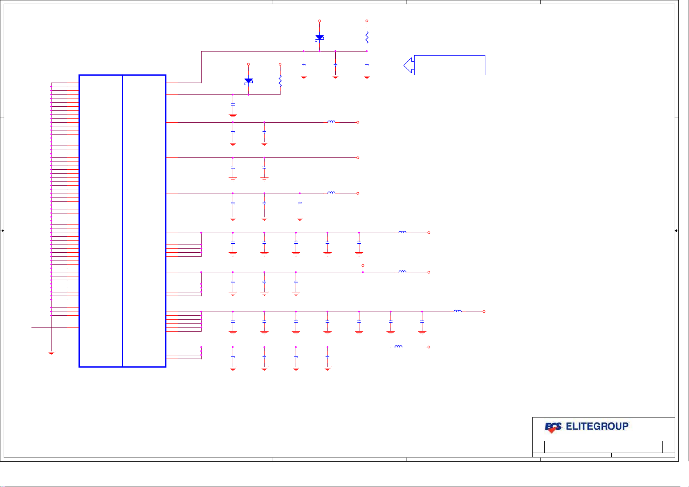Click the end terminal of the inductor-less rail
The image size is (689, 487).
(358, 157)
